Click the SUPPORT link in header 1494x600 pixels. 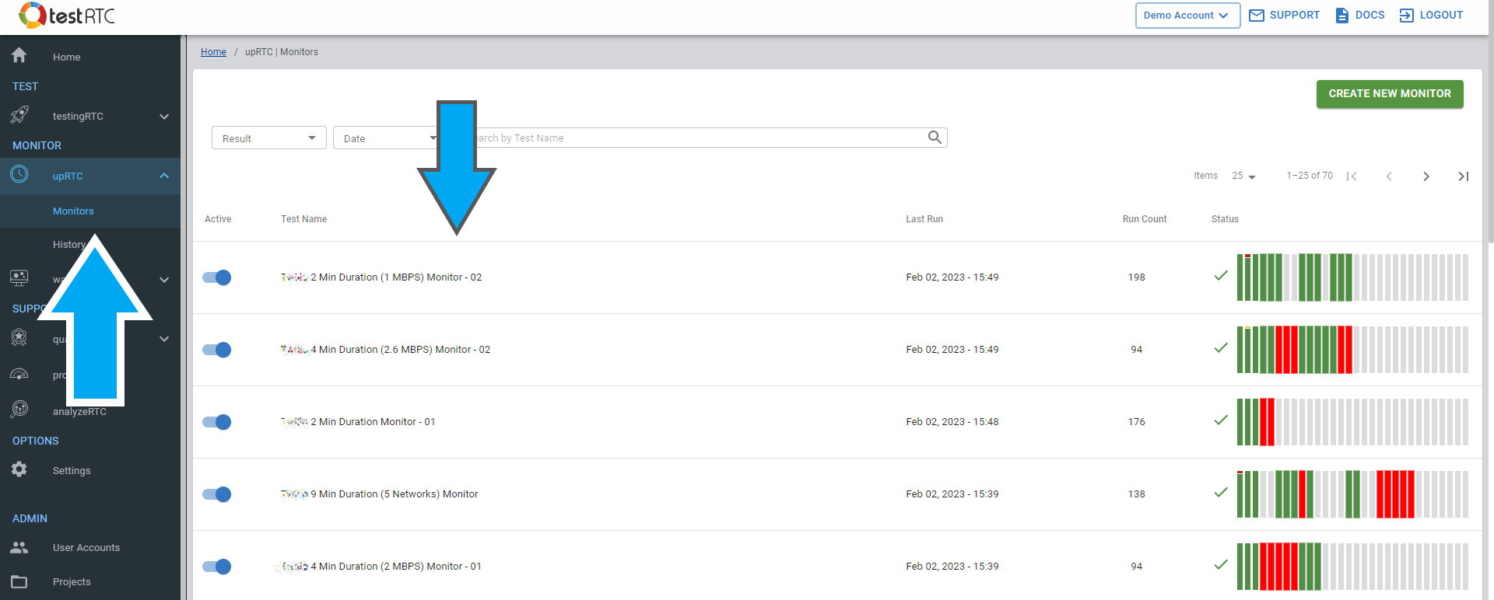[x=1295, y=15]
